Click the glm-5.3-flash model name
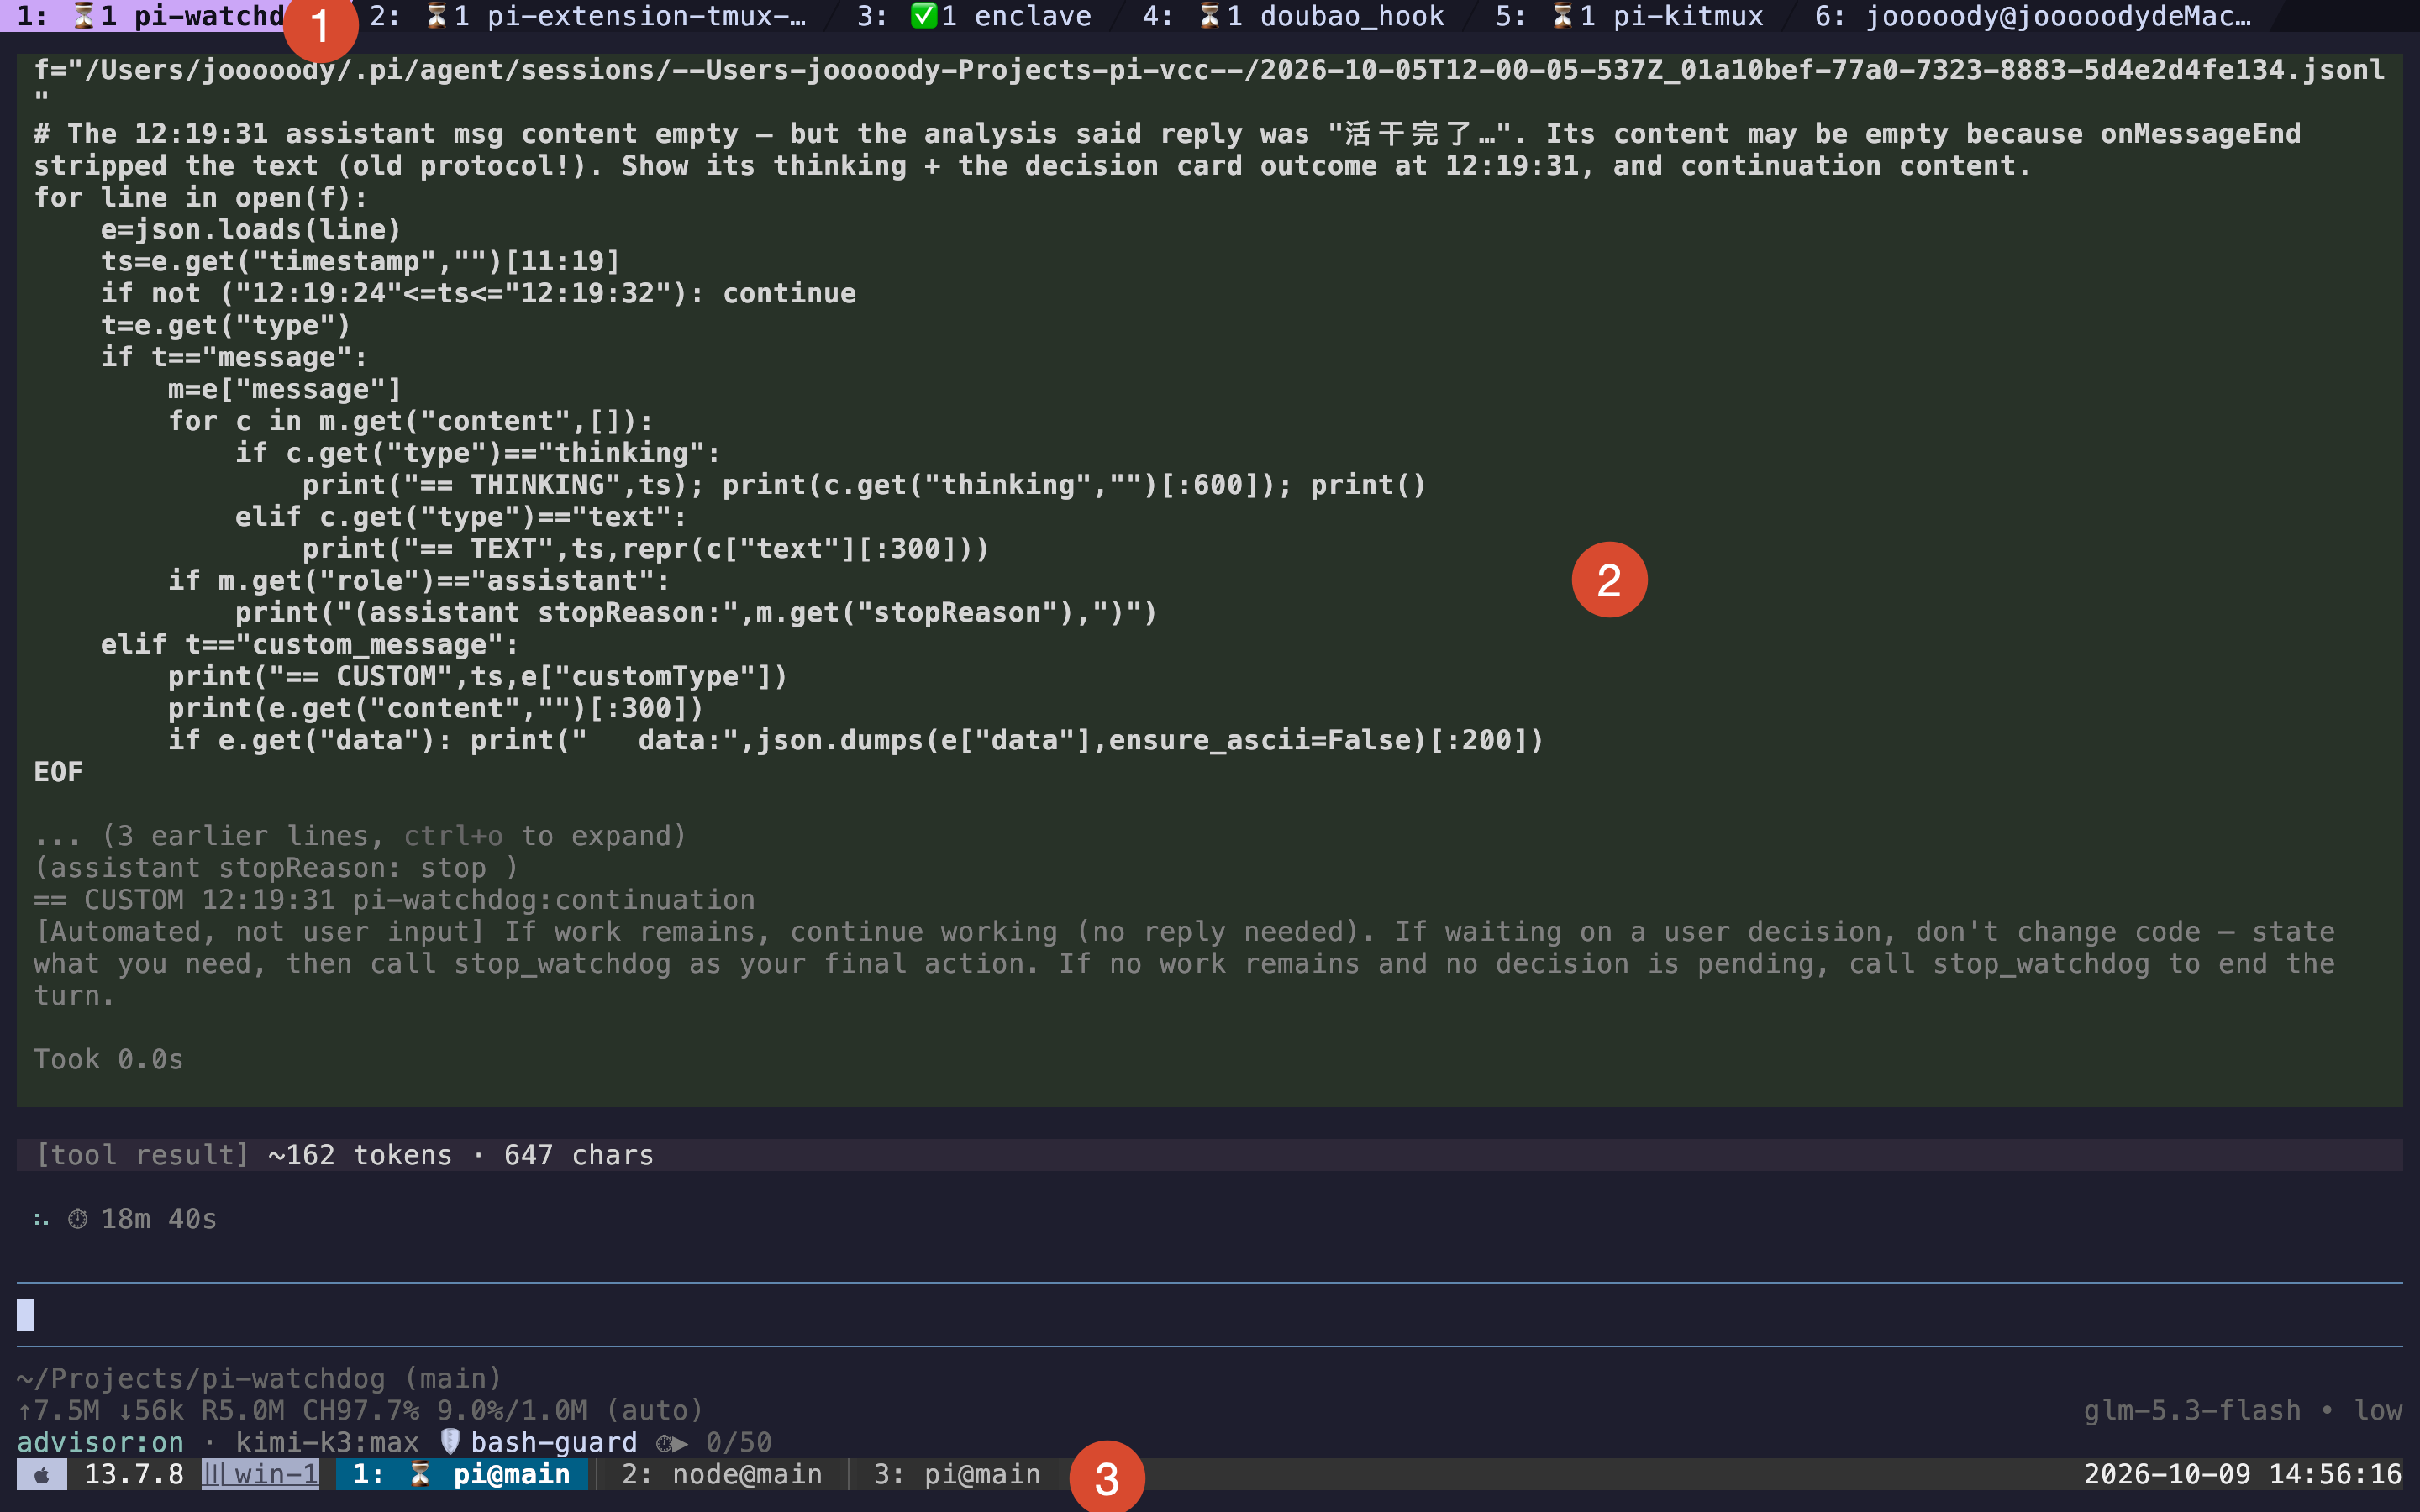The width and height of the screenshot is (2420, 1512). pos(2192,1410)
